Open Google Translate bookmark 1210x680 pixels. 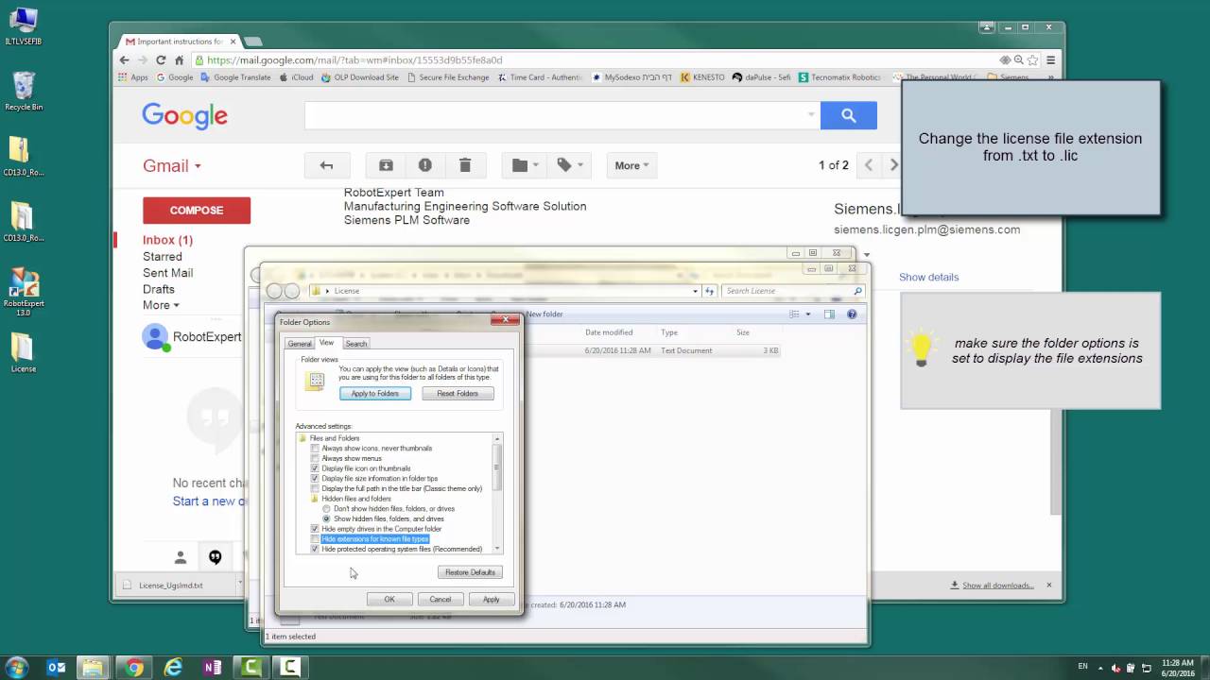235,77
